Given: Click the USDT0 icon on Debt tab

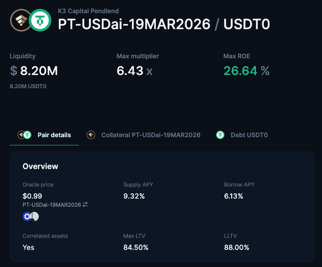Looking at the screenshot, I should (220, 135).
